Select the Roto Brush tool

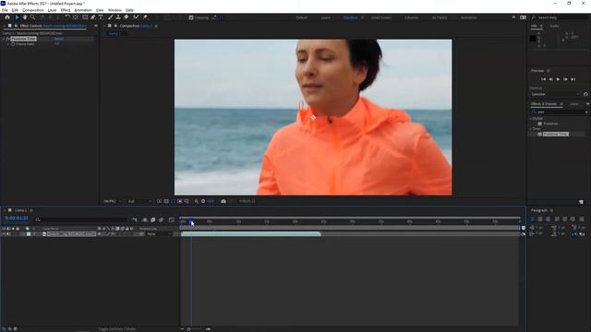(136, 18)
